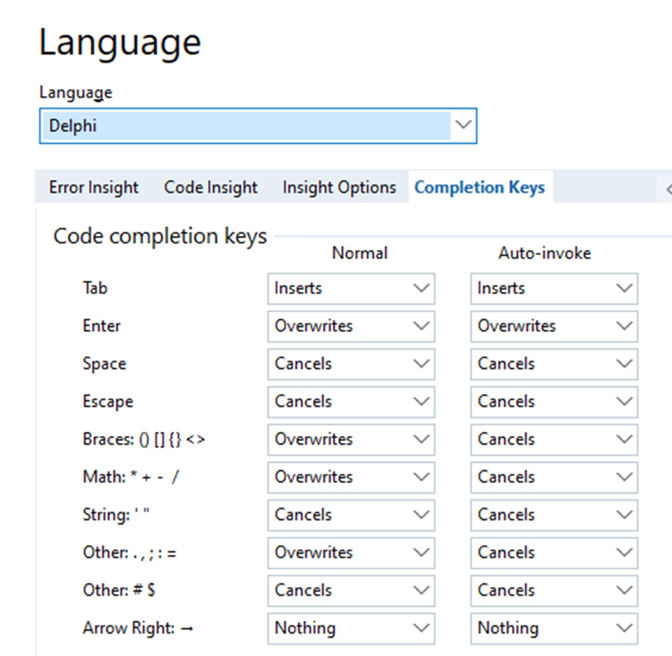
Task: Change the Normal setting for Space key
Action: (351, 364)
